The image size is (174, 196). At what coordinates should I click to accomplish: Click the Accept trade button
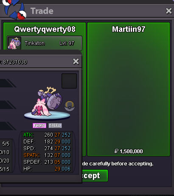pyautogui.click(x=95, y=176)
